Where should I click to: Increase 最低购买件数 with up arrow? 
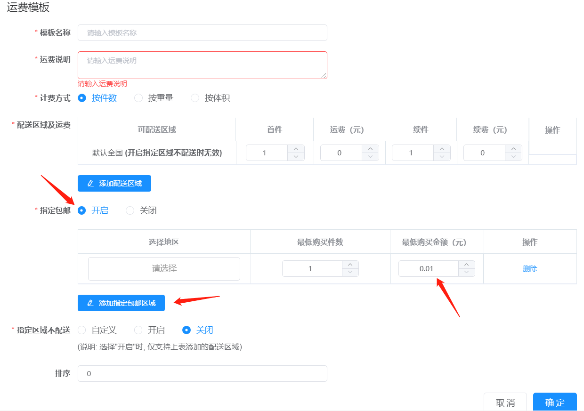350,265
